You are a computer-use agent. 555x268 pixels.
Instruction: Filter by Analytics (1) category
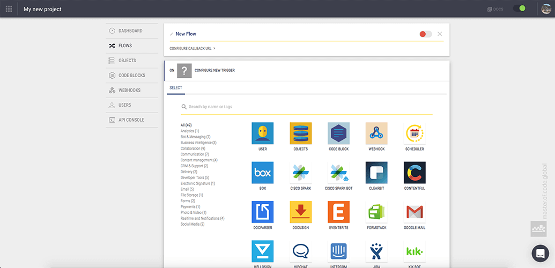(x=190, y=131)
